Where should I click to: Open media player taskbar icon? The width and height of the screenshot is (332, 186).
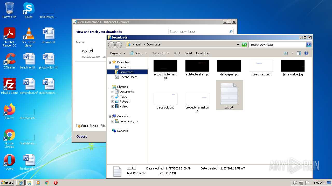click(38, 183)
